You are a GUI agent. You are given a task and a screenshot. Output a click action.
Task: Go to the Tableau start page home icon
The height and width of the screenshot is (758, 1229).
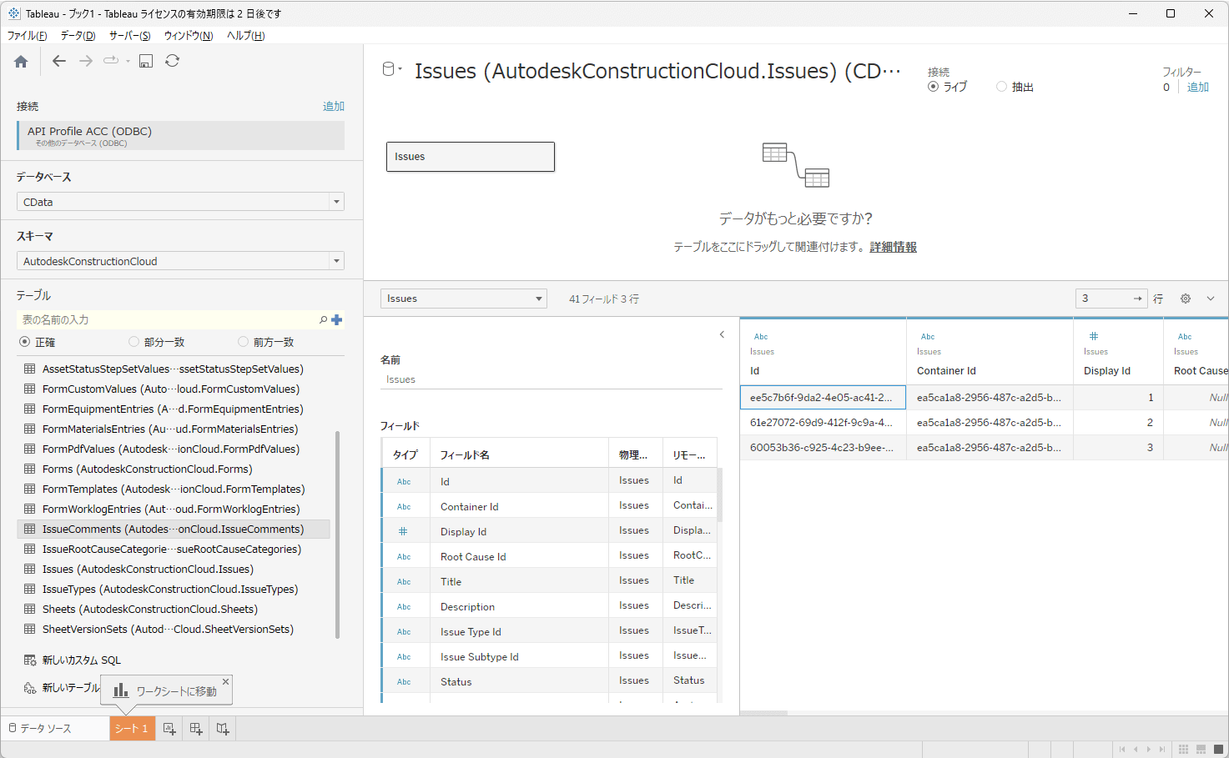pos(21,61)
